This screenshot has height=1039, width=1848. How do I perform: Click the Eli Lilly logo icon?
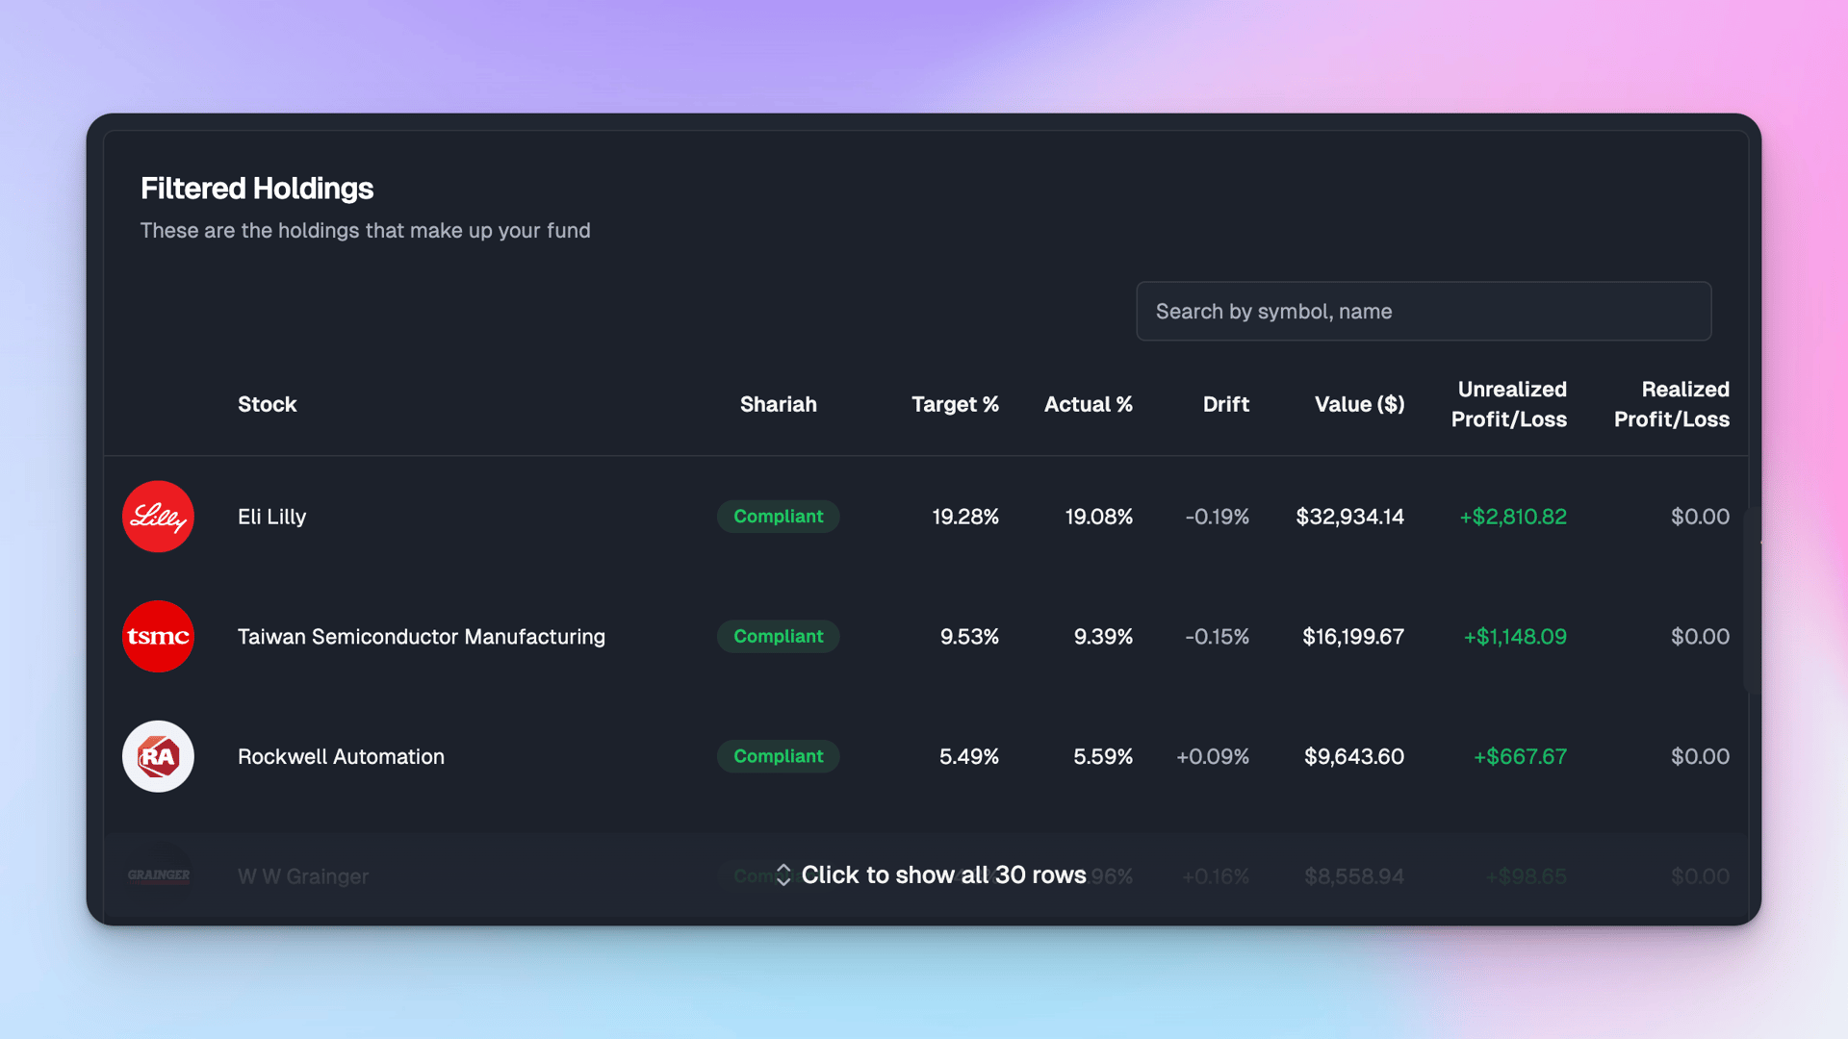(158, 517)
